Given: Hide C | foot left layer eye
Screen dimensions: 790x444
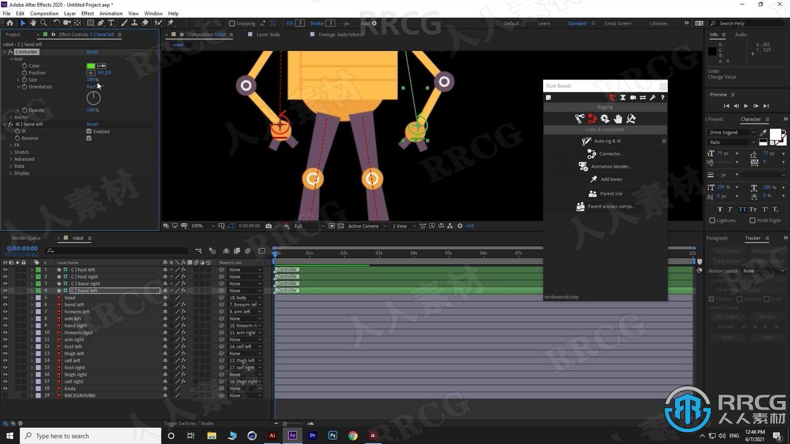Looking at the screenshot, I should coord(5,269).
